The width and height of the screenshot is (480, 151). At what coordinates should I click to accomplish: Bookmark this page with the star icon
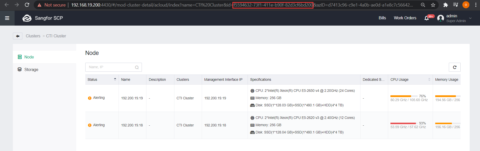pyautogui.click(x=433, y=5)
